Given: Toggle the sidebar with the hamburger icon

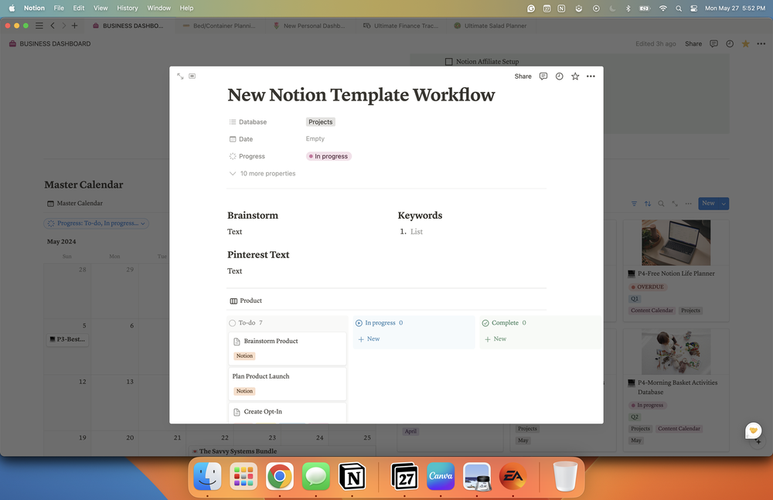Looking at the screenshot, I should click(39, 24).
